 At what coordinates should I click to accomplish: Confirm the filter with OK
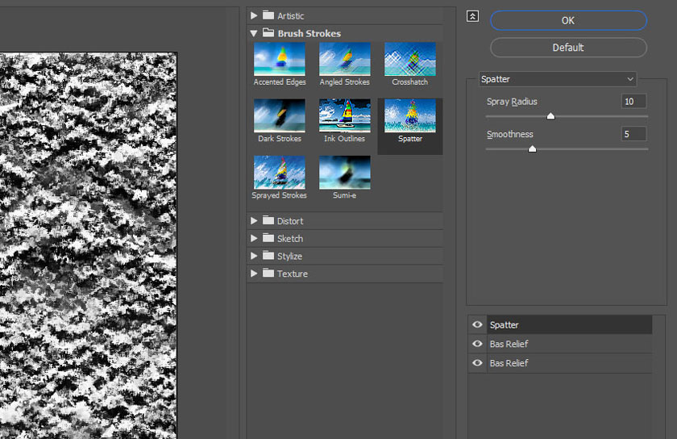pos(568,20)
